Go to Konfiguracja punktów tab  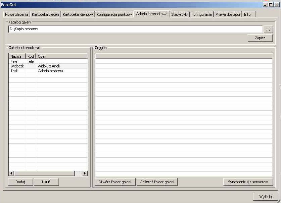(114, 14)
